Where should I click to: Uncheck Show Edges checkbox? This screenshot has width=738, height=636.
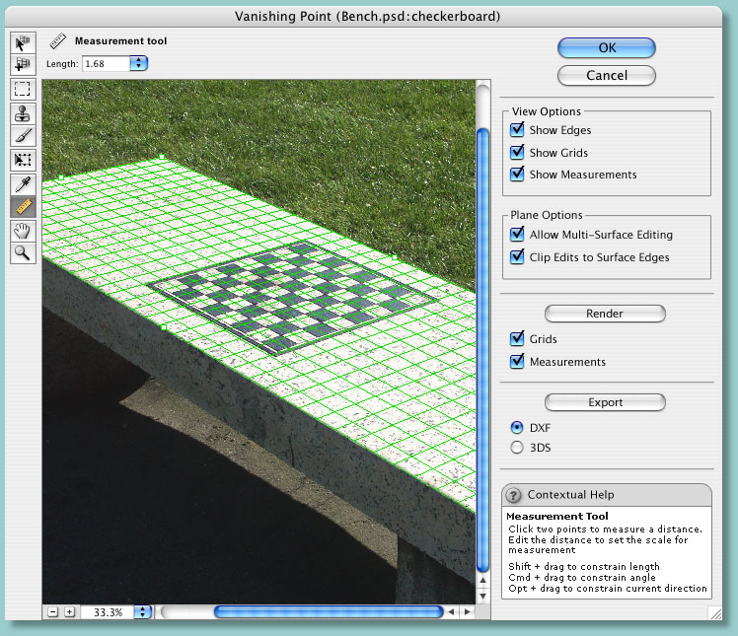coord(516,130)
